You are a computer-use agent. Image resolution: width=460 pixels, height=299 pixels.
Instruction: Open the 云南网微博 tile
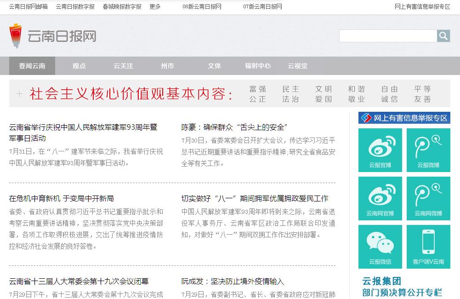[x=428, y=198]
